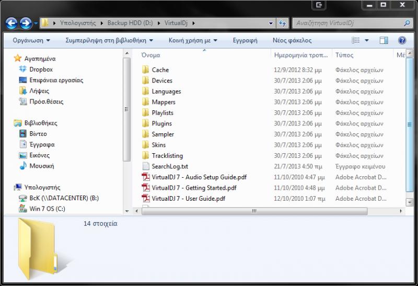The image size is (418, 286).
Task: Open BcK (\\DATACENTER) (B:) network drive
Action: [59, 198]
